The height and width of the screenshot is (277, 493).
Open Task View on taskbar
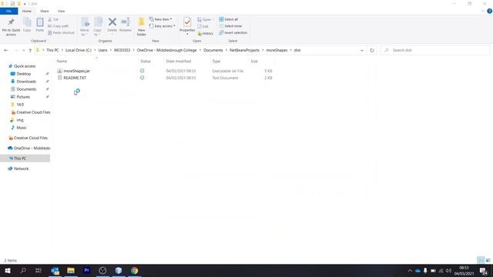(x=38, y=270)
